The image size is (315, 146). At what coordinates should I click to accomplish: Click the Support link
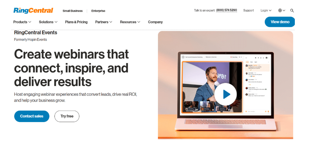(x=248, y=10)
